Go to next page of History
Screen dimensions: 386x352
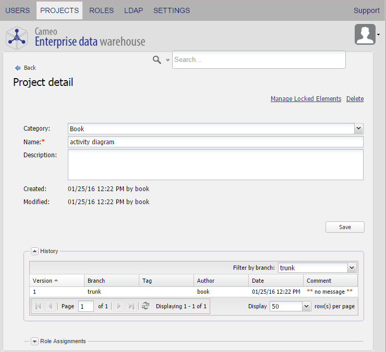tap(118, 306)
